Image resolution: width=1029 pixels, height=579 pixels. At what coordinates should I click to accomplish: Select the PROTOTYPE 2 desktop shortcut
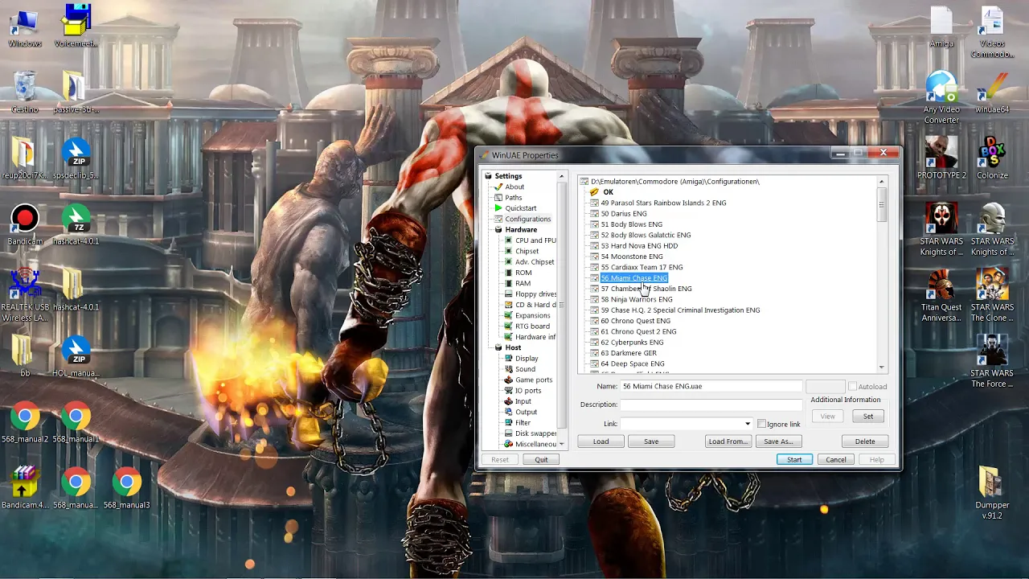click(941, 158)
